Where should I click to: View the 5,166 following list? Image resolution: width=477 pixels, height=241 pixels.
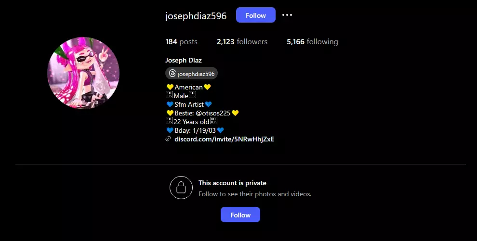point(312,41)
